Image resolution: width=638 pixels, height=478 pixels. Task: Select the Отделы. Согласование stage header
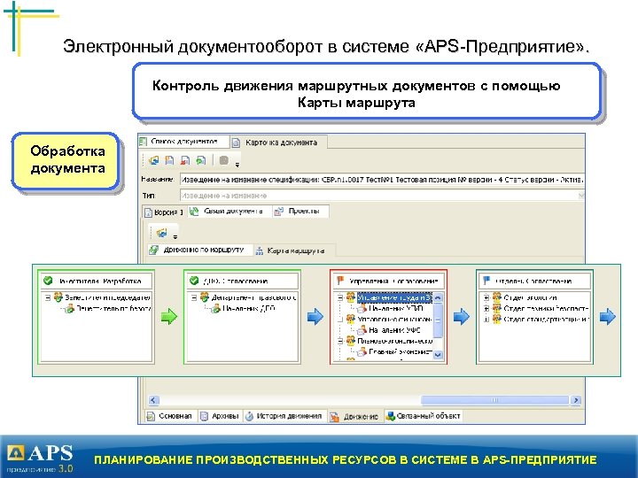535,281
